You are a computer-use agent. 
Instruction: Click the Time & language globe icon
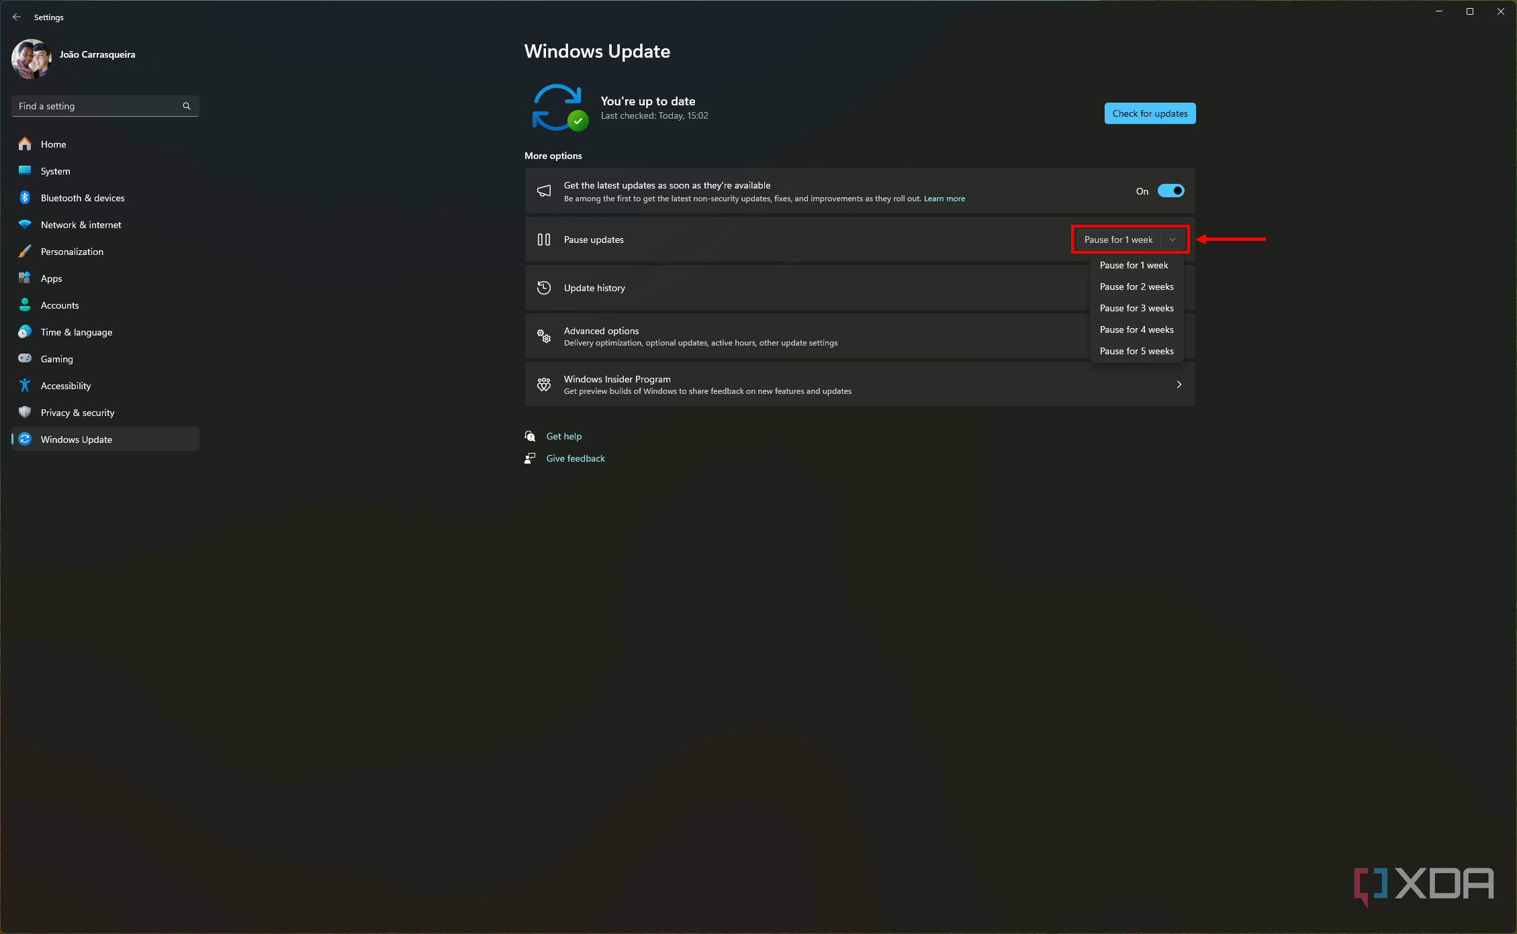coord(25,331)
